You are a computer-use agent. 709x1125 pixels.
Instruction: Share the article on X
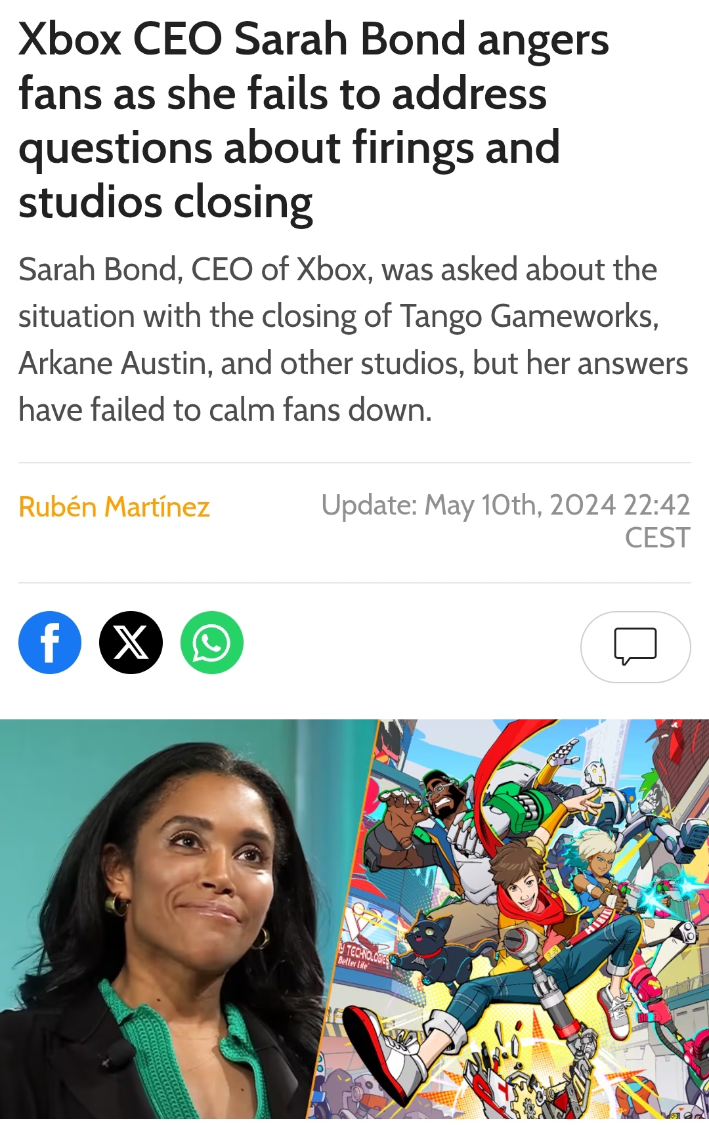pos(131,643)
